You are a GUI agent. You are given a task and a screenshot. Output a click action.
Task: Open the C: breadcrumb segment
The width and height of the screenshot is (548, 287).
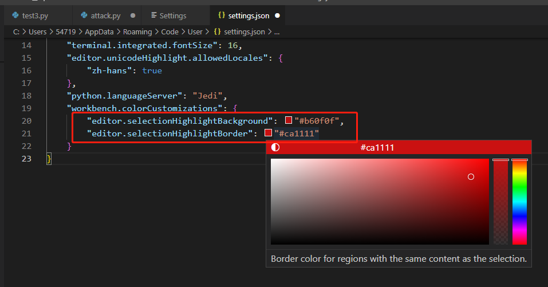(x=17, y=32)
